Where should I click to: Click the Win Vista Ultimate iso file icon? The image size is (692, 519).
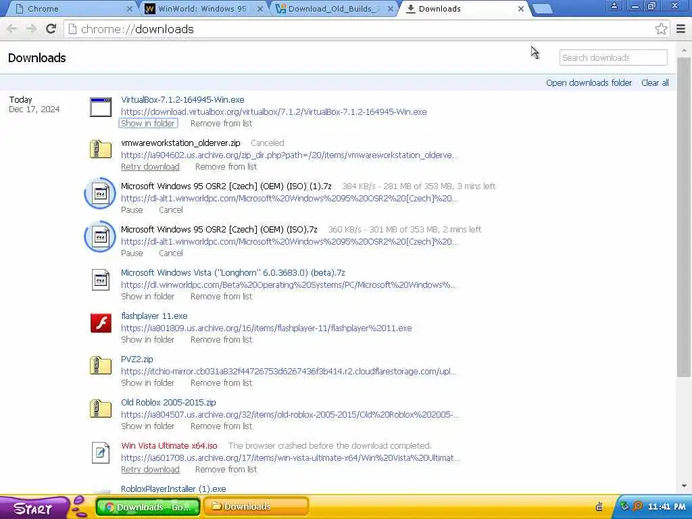(x=101, y=453)
